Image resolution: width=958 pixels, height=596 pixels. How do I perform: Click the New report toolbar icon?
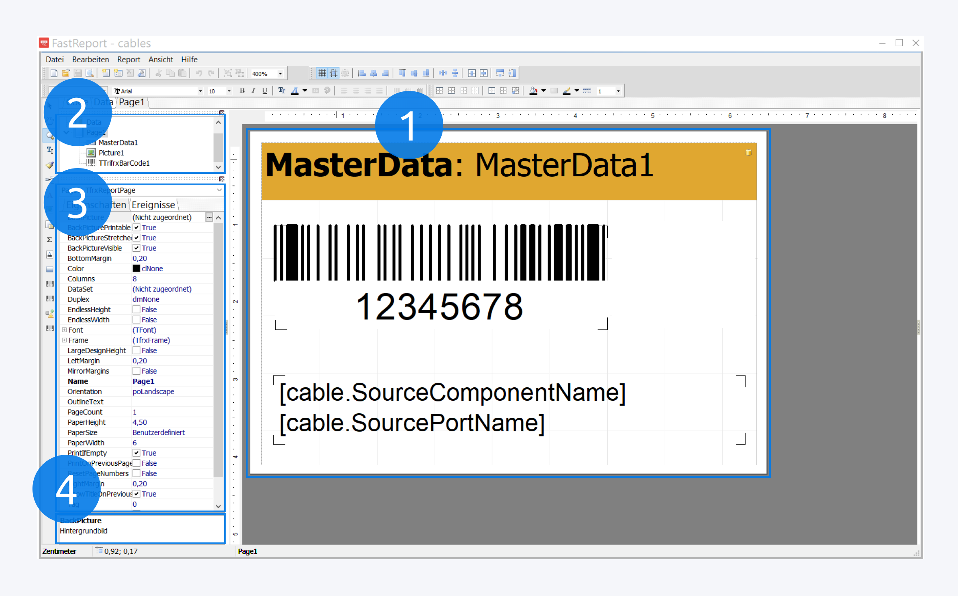[x=54, y=73]
